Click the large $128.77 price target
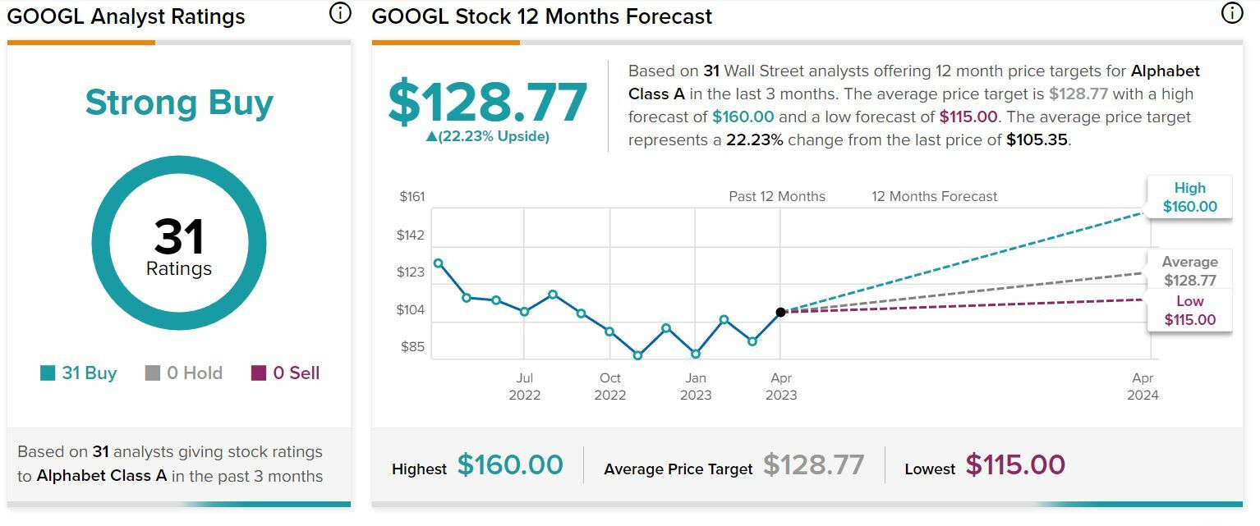1260x526 pixels. point(488,103)
